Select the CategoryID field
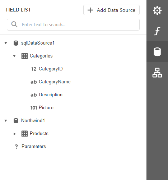Image resolution: width=168 pixels, height=180 pixels. (x=47, y=69)
